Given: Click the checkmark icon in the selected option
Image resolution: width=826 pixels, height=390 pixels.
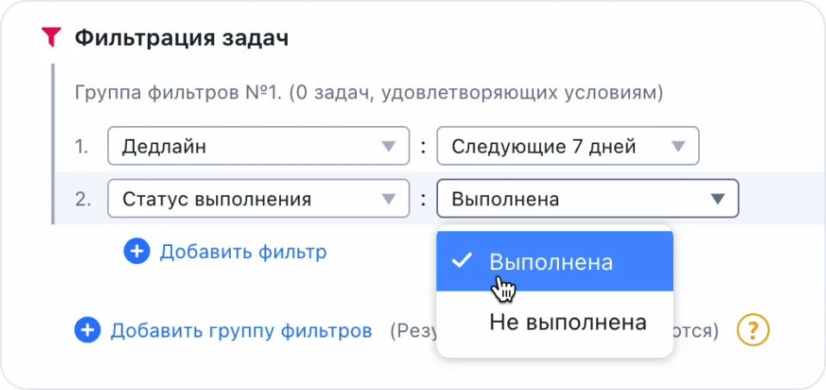Looking at the screenshot, I should 461,261.
